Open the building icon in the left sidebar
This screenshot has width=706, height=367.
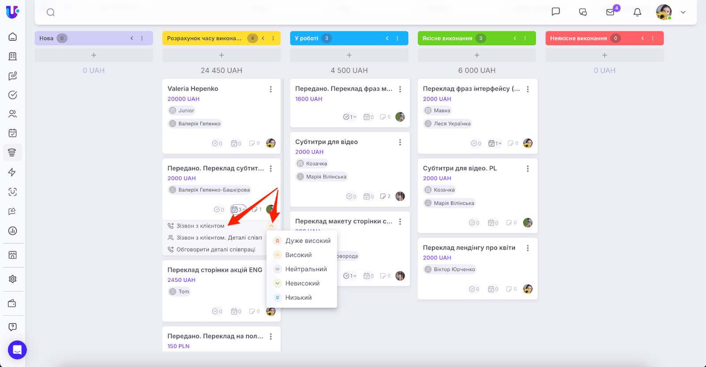click(x=13, y=56)
